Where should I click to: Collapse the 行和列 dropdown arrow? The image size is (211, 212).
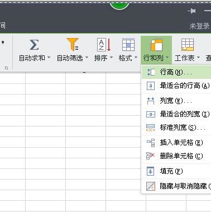[167, 58]
